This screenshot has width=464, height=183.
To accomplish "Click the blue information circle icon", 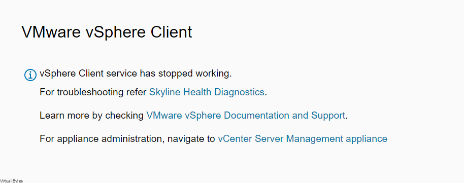I will (x=30, y=75).
